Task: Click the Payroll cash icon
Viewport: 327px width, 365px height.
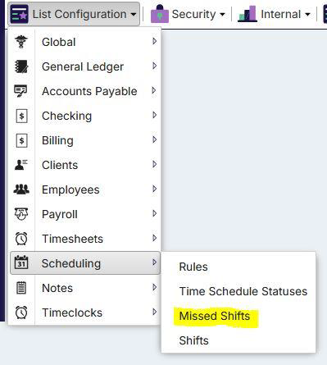Action: [x=21, y=214]
